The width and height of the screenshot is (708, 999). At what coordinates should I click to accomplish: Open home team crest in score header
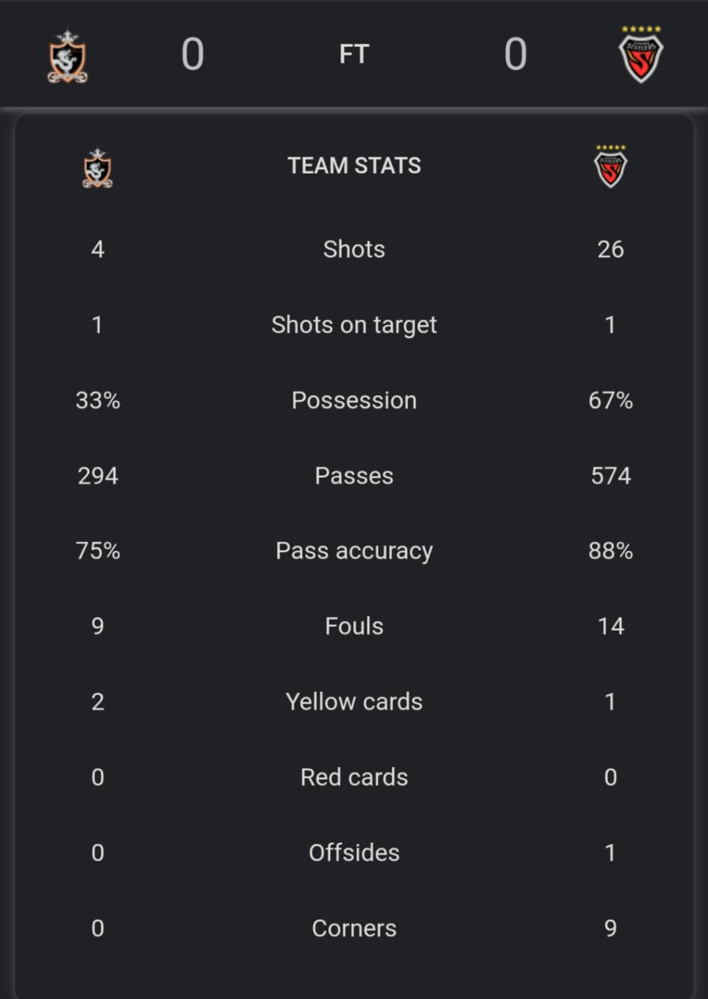67,56
